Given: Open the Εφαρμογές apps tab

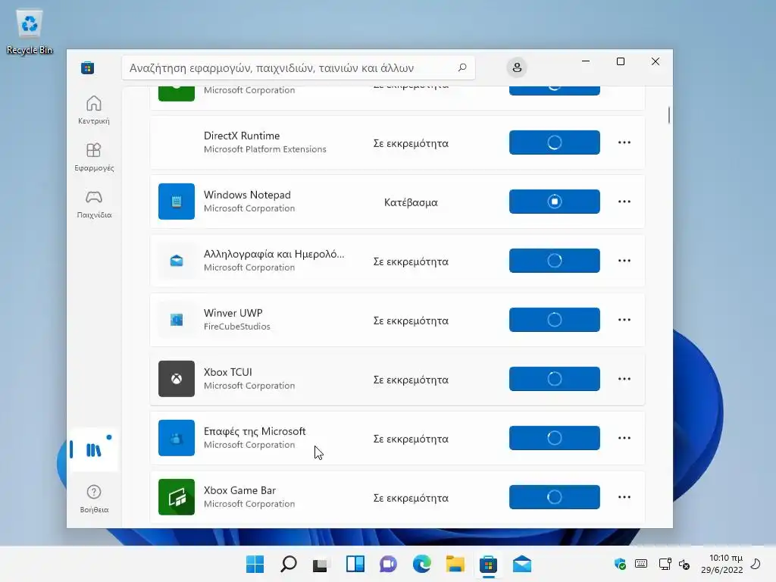Looking at the screenshot, I should (x=93, y=157).
